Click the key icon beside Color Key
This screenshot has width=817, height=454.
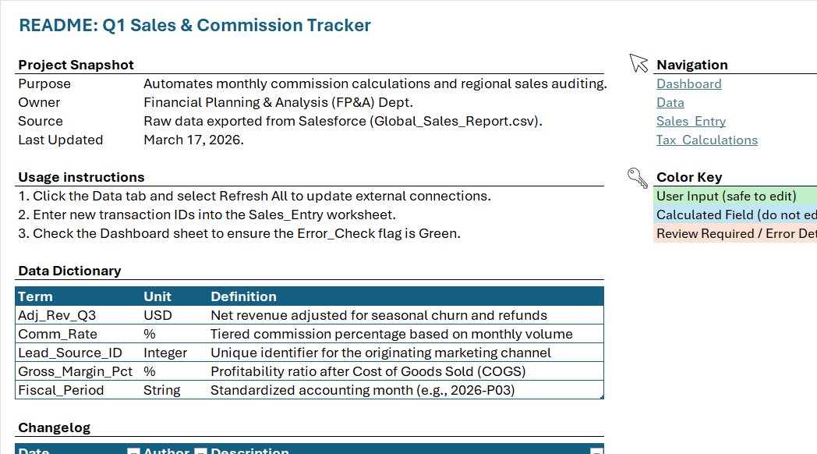coord(637,178)
